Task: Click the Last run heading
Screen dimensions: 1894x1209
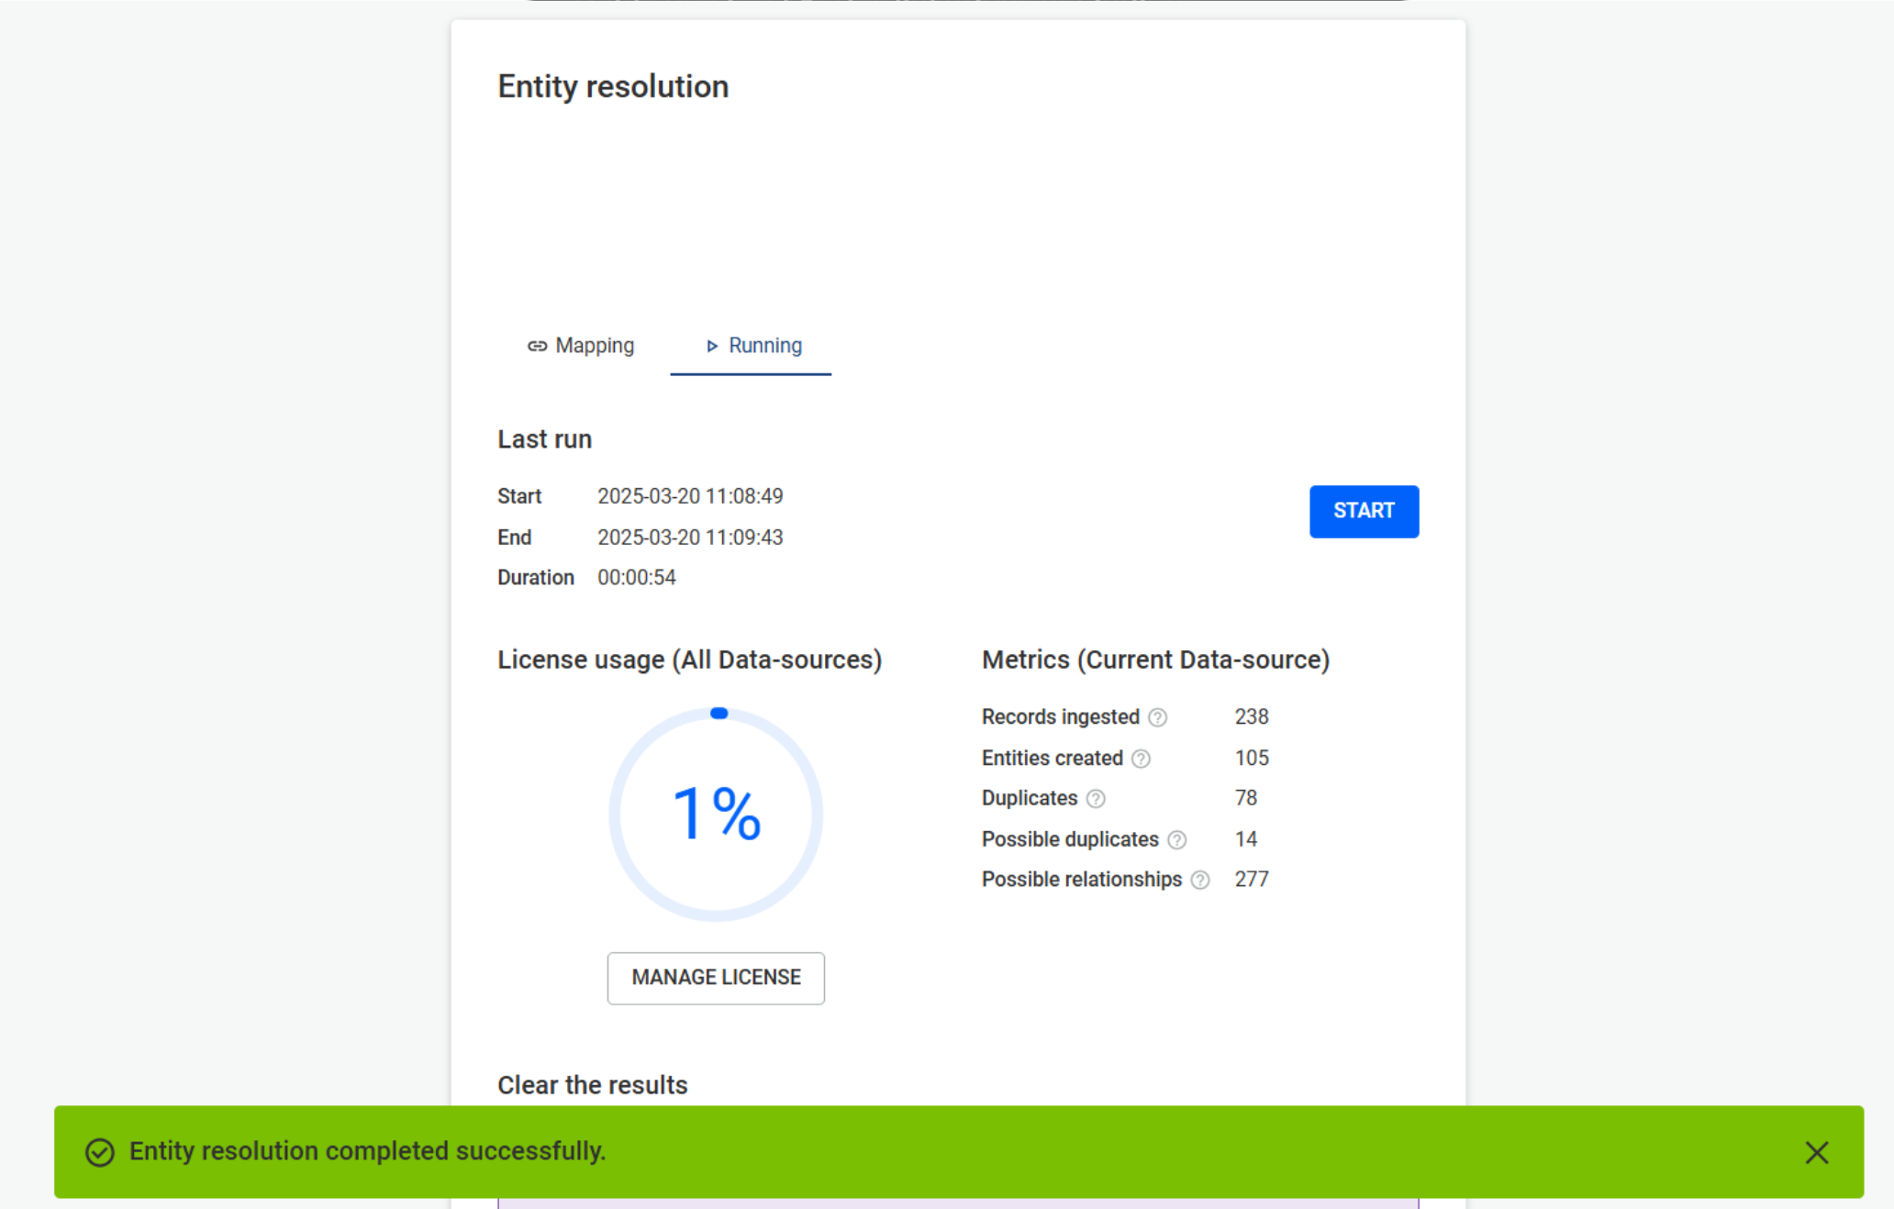Action: click(x=544, y=439)
